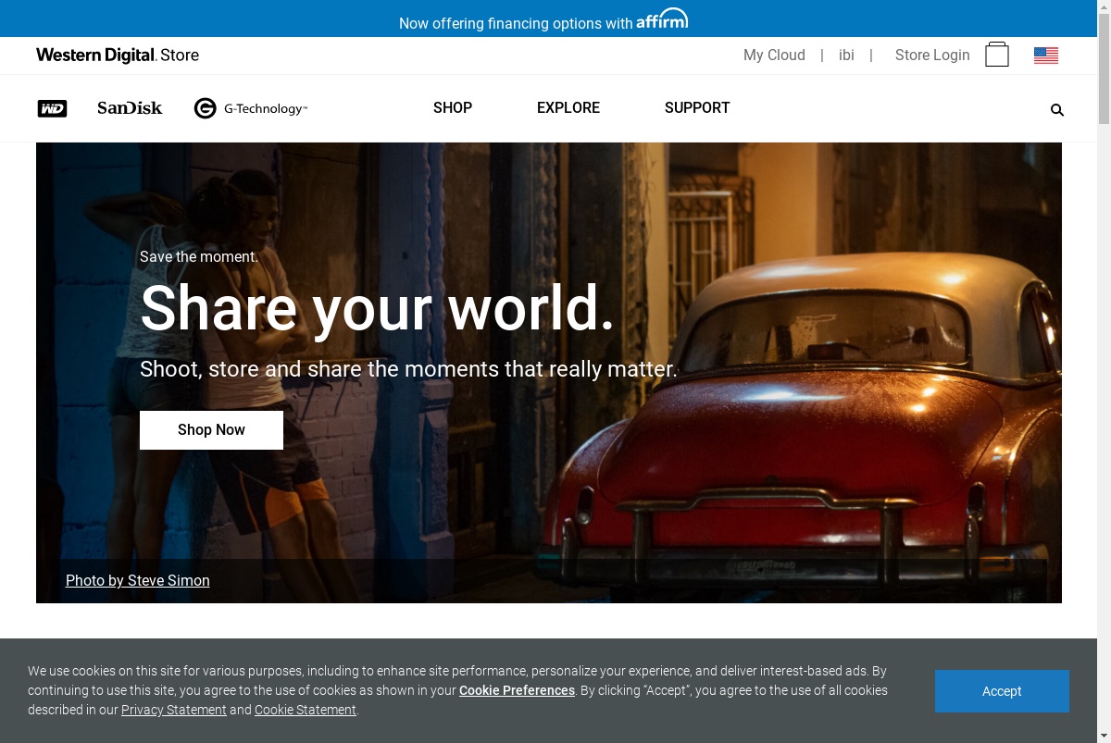
Task: Open the shopping cart icon
Action: [997, 55]
